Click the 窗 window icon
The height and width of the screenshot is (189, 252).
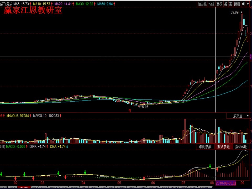230,4
